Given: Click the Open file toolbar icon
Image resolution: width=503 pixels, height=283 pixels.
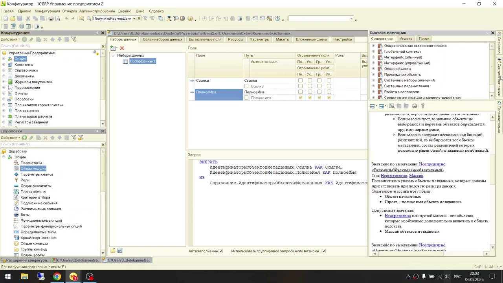Looking at the screenshot, I should 13,18.
